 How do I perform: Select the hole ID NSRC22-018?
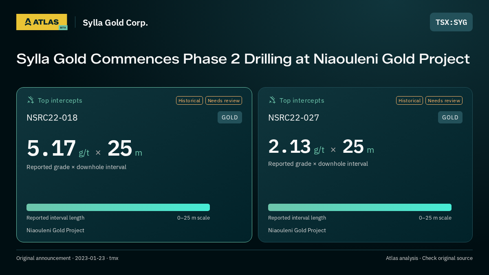tap(52, 118)
